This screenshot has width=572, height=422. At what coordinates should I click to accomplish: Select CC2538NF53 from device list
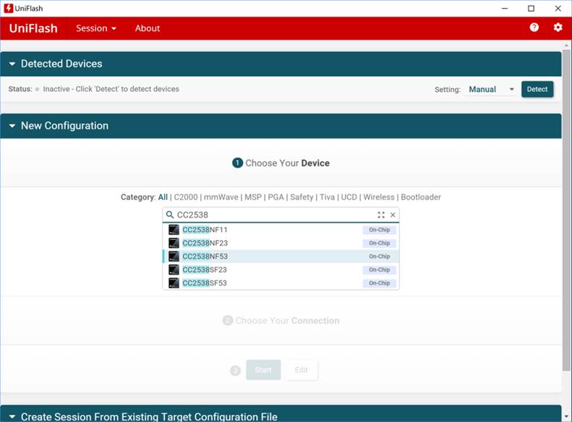(x=205, y=257)
